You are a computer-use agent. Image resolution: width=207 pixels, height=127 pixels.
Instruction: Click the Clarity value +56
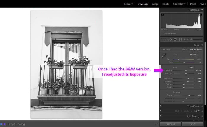(x=199, y=95)
